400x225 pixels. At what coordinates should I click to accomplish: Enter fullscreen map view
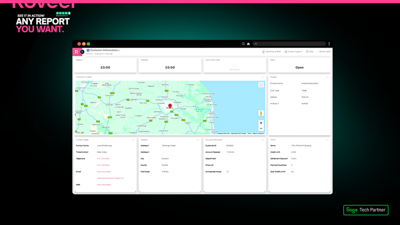click(x=261, y=85)
